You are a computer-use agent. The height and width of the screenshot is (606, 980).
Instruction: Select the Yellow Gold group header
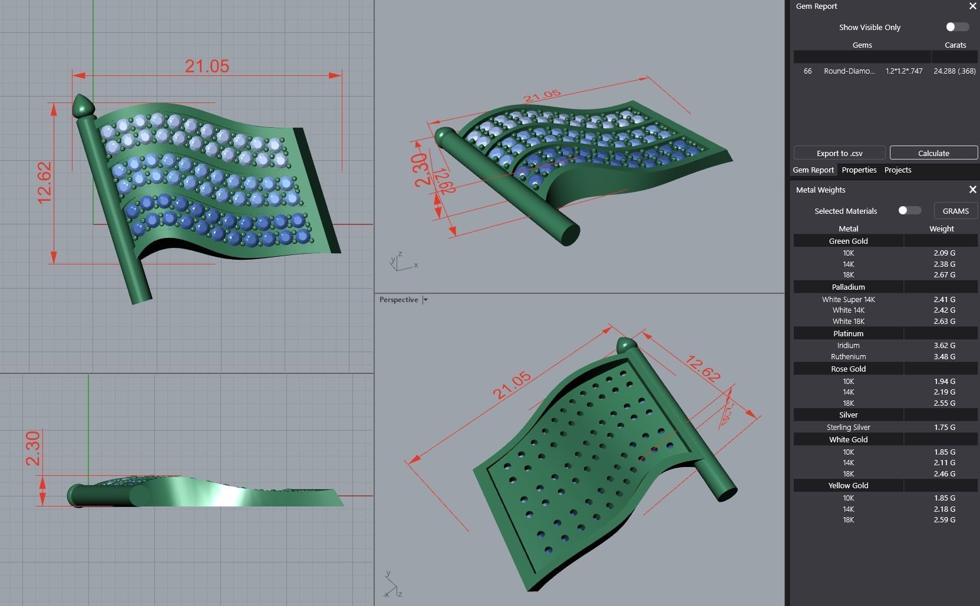(848, 485)
